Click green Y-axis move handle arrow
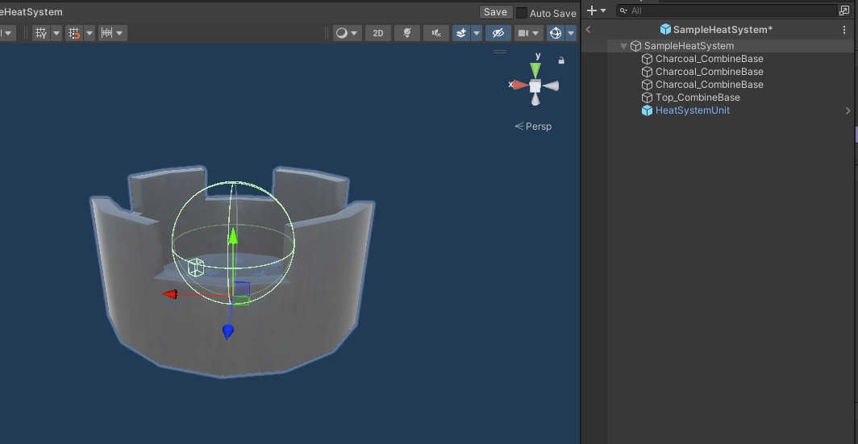The image size is (858, 444). click(x=233, y=235)
